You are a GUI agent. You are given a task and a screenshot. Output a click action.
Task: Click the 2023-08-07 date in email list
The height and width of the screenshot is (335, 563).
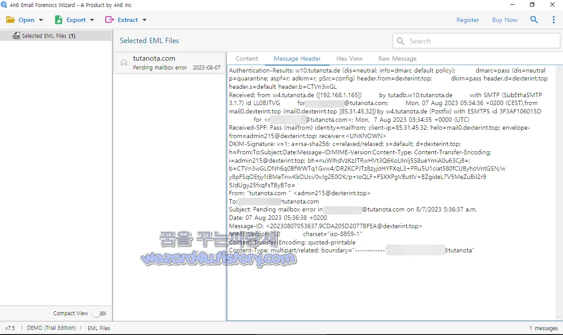(x=207, y=68)
